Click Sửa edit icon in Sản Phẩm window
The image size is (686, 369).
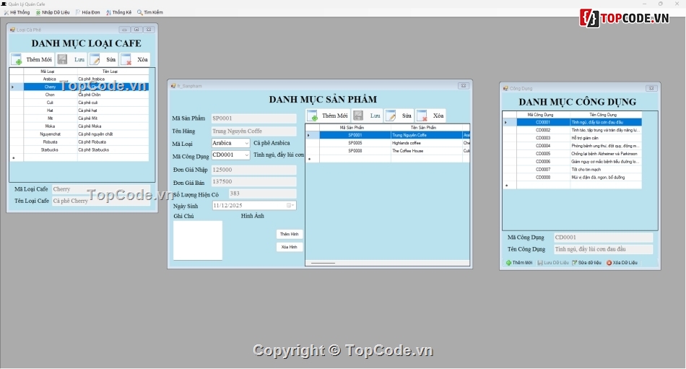coord(391,116)
